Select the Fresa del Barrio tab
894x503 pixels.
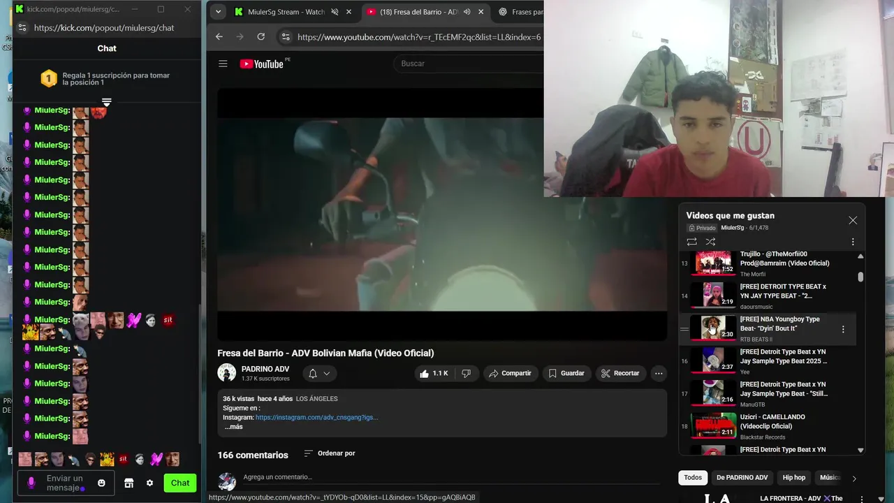click(418, 12)
